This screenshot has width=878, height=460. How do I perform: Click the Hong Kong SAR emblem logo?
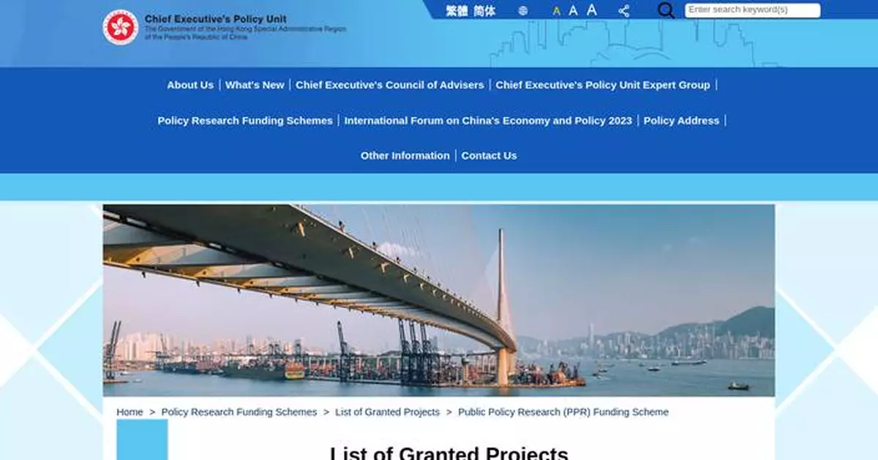120,27
